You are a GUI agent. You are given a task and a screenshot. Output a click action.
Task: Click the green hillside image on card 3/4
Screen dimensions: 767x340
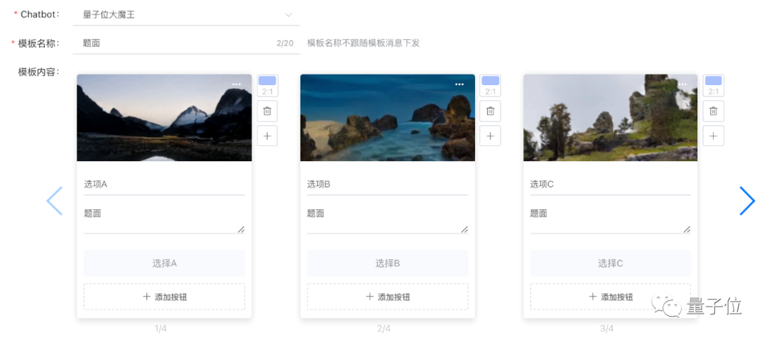611,117
